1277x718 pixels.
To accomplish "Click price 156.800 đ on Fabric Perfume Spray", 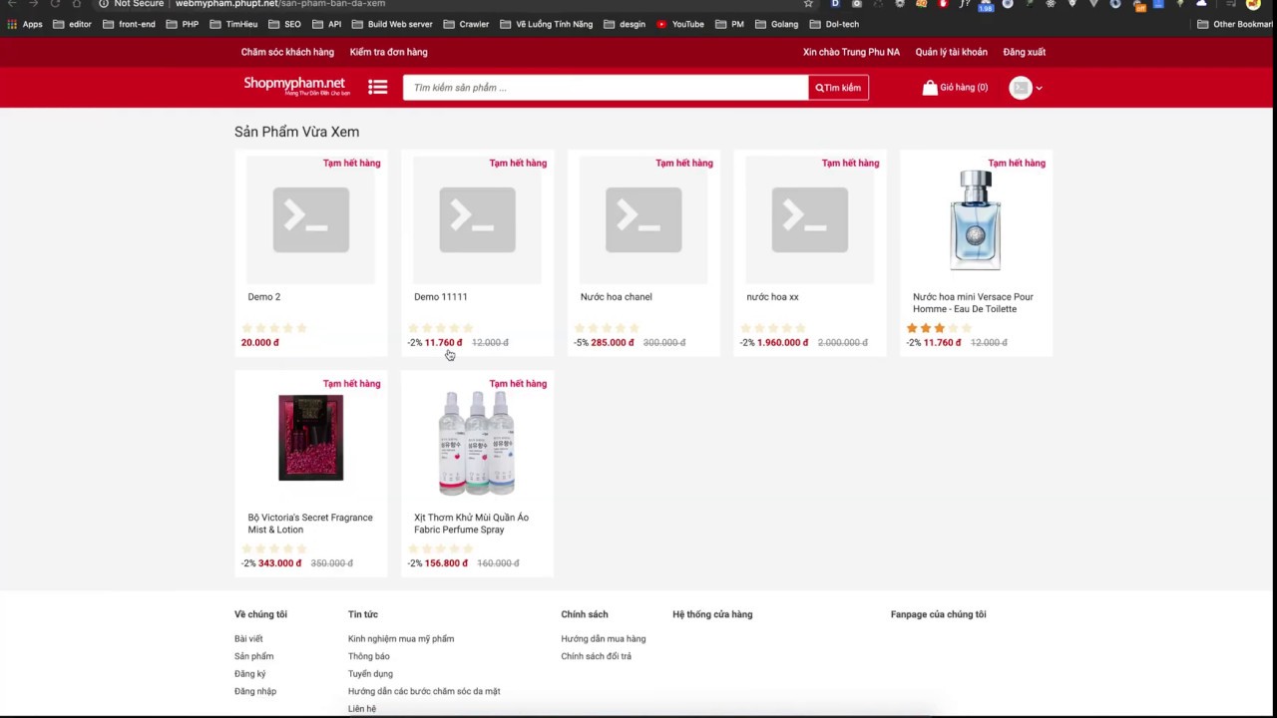I will pyautogui.click(x=446, y=563).
